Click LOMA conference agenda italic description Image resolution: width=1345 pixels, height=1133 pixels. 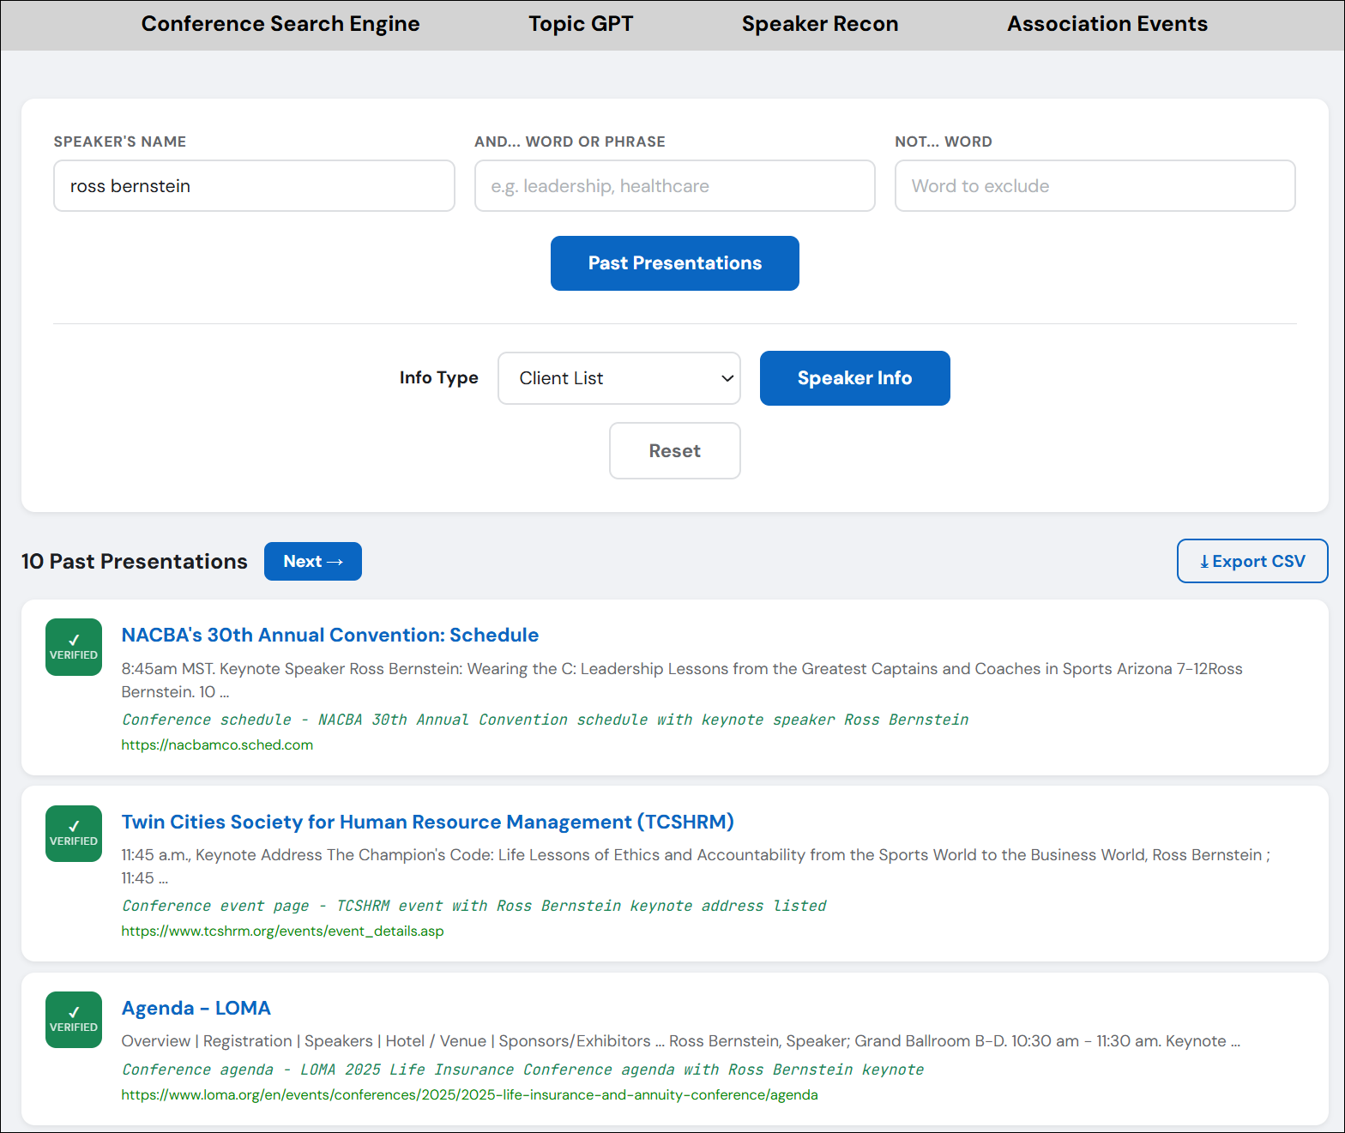[x=523, y=1070]
